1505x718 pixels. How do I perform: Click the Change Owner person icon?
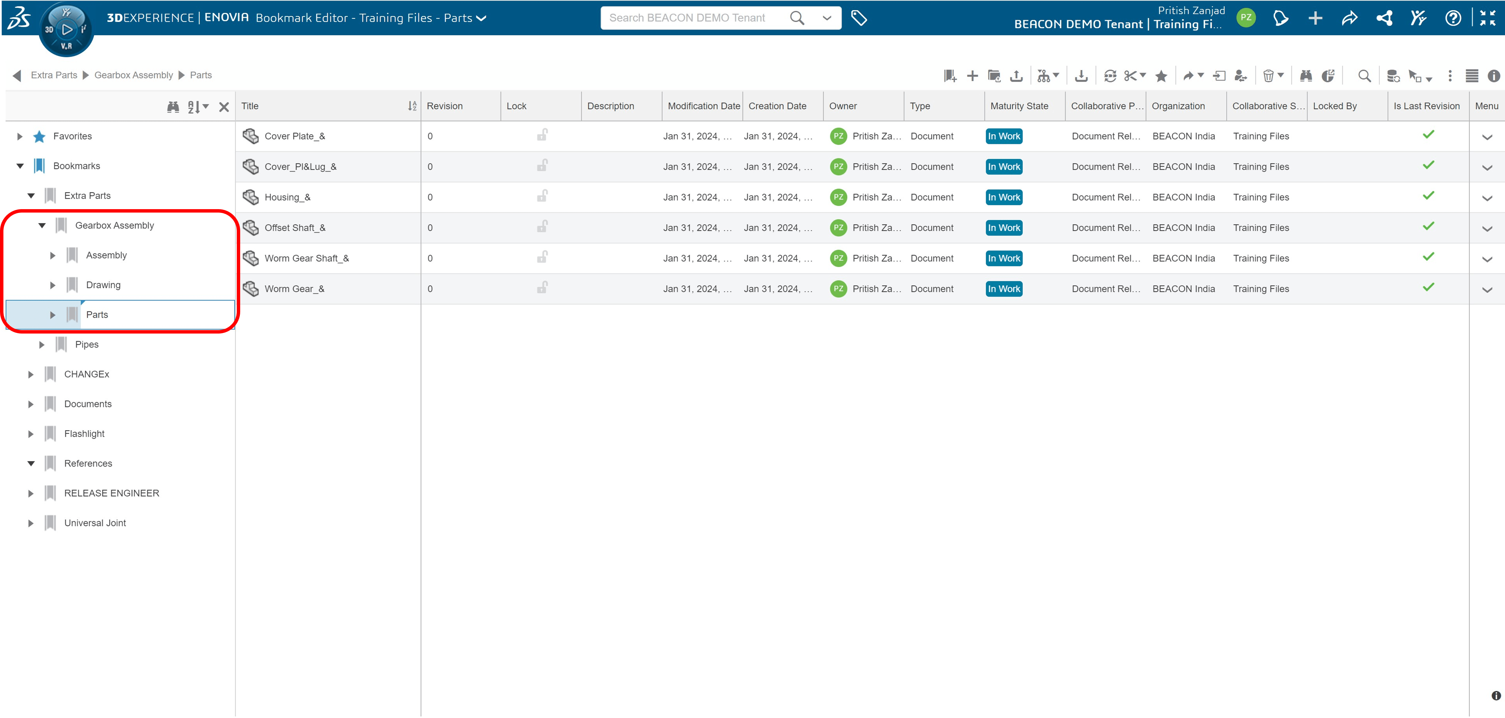click(1241, 76)
